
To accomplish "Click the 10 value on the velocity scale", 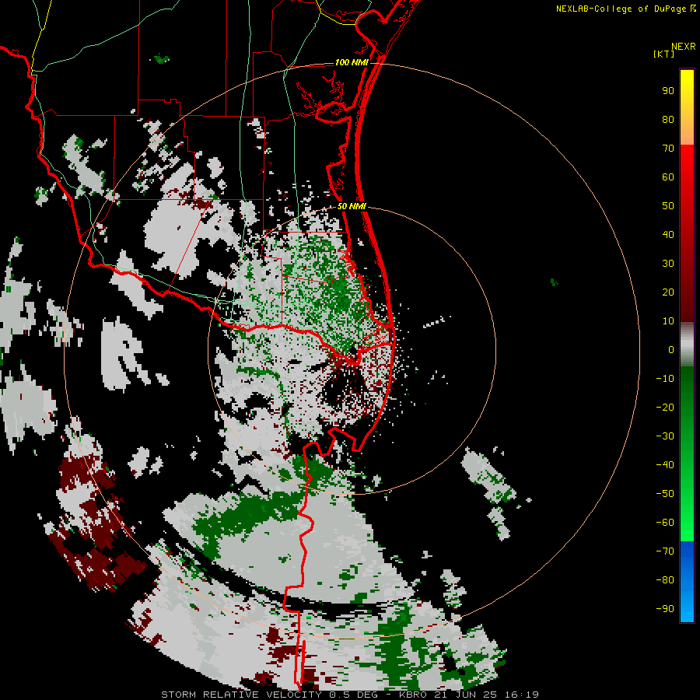I will pos(668,321).
